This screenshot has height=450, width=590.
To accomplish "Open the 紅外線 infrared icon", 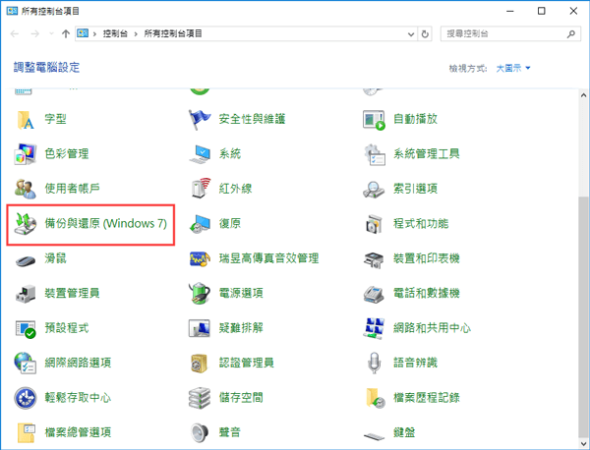I will point(200,189).
